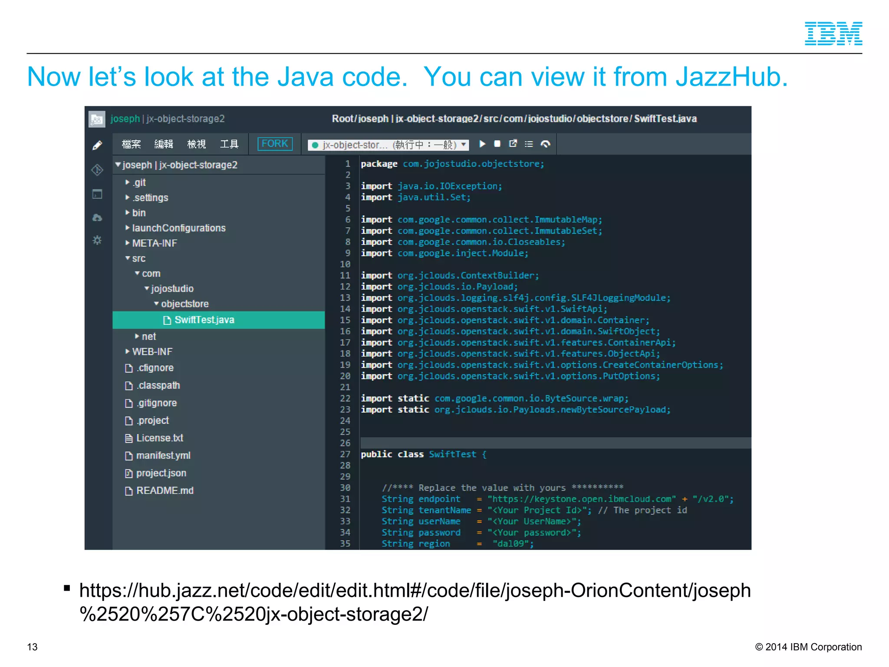Click the project.json file icon
This screenshot has height=667, width=889.
[128, 473]
